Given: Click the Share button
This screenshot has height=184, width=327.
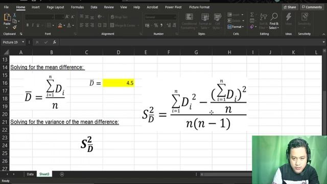Looking at the screenshot, I should [290, 7].
